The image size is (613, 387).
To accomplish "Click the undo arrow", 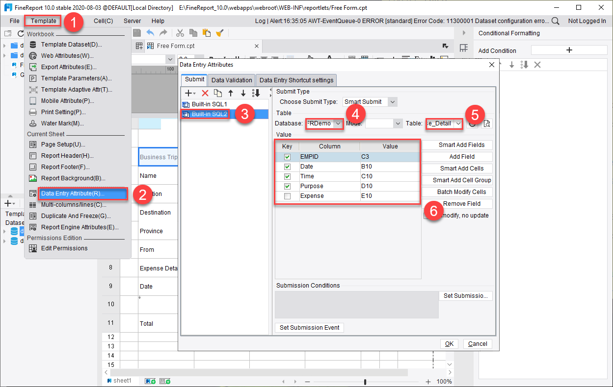I will tap(150, 33).
